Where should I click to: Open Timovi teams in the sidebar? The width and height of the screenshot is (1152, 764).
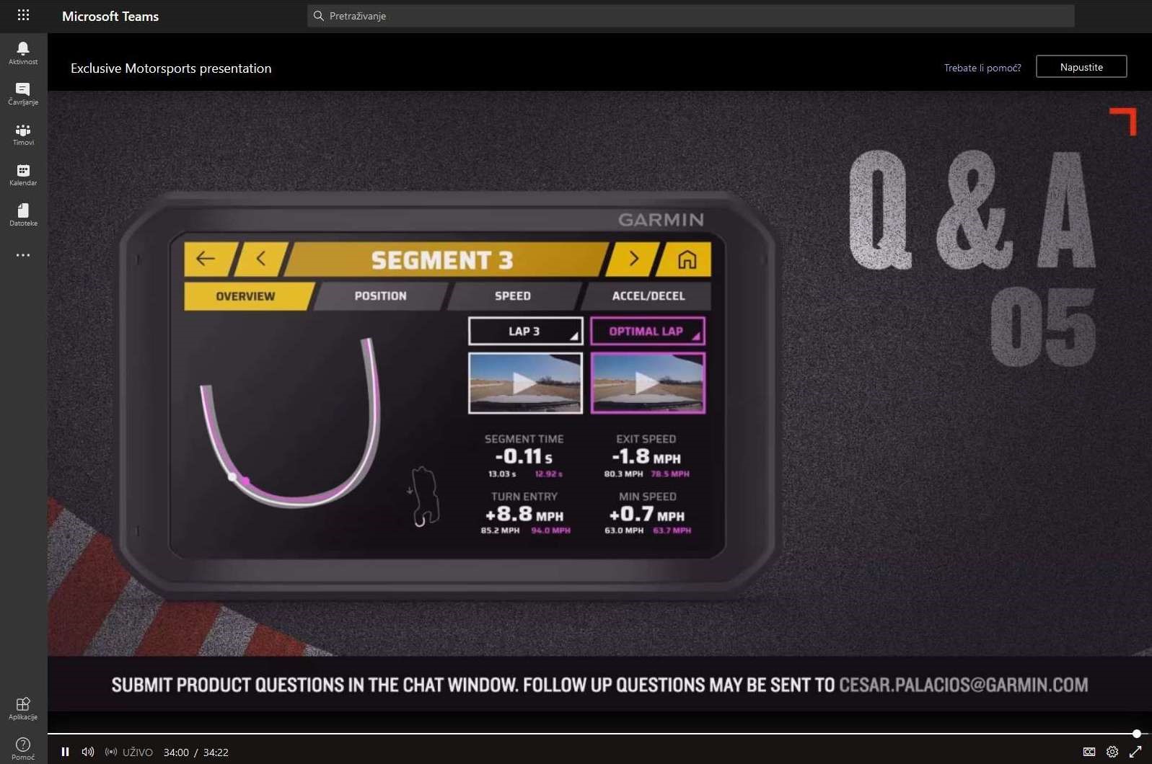pyautogui.click(x=23, y=134)
